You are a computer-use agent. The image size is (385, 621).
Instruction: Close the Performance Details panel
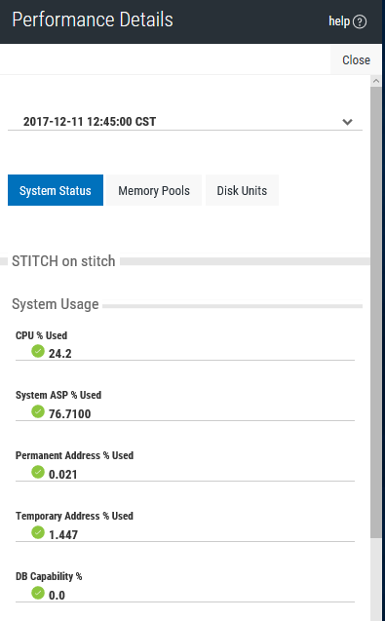tap(356, 59)
